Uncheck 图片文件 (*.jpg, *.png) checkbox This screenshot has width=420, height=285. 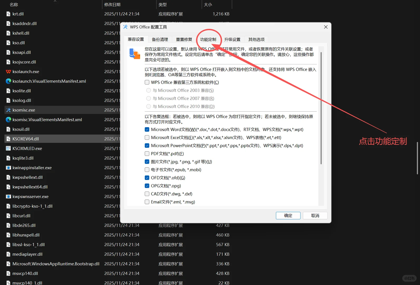147,162
